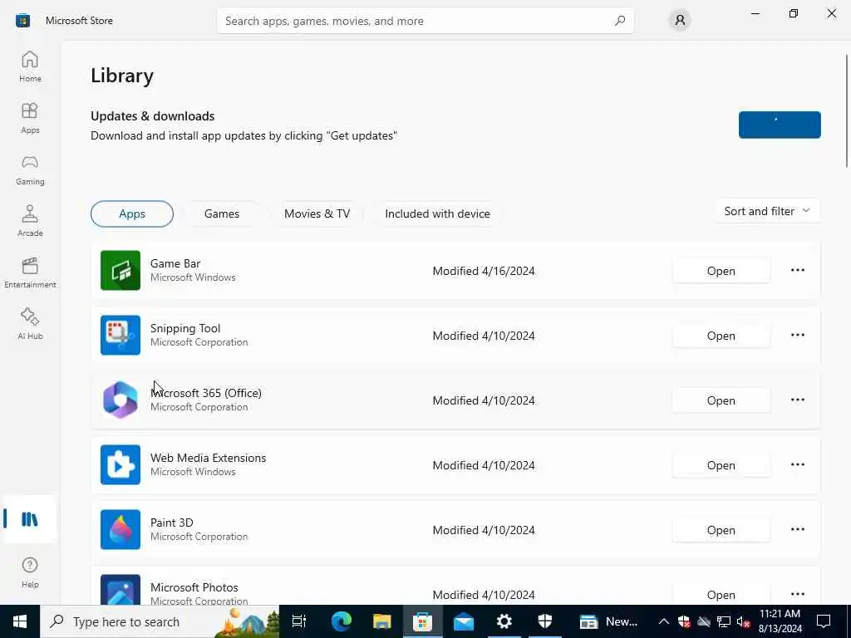Open more options for Paint 3D

(x=798, y=529)
